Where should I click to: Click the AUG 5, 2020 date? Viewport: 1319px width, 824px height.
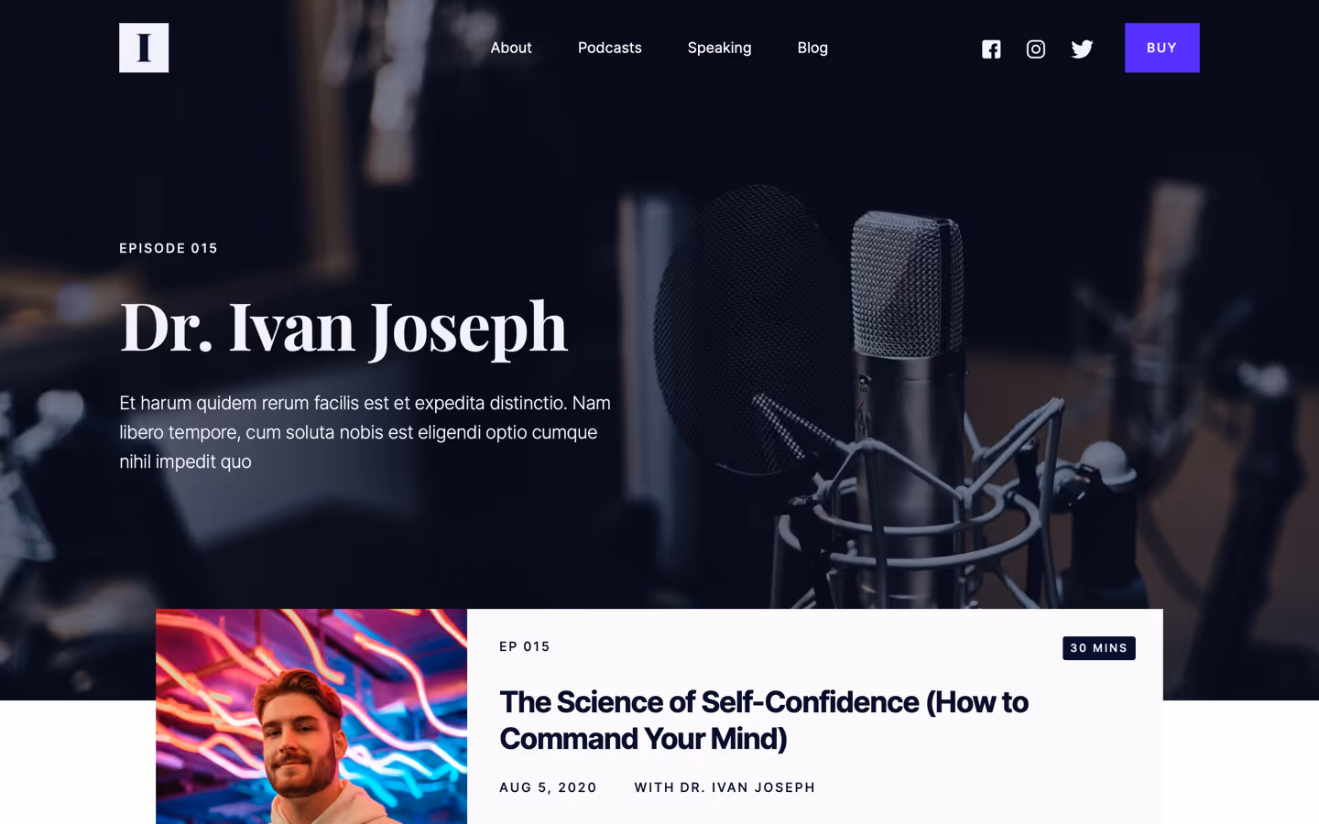pos(548,787)
